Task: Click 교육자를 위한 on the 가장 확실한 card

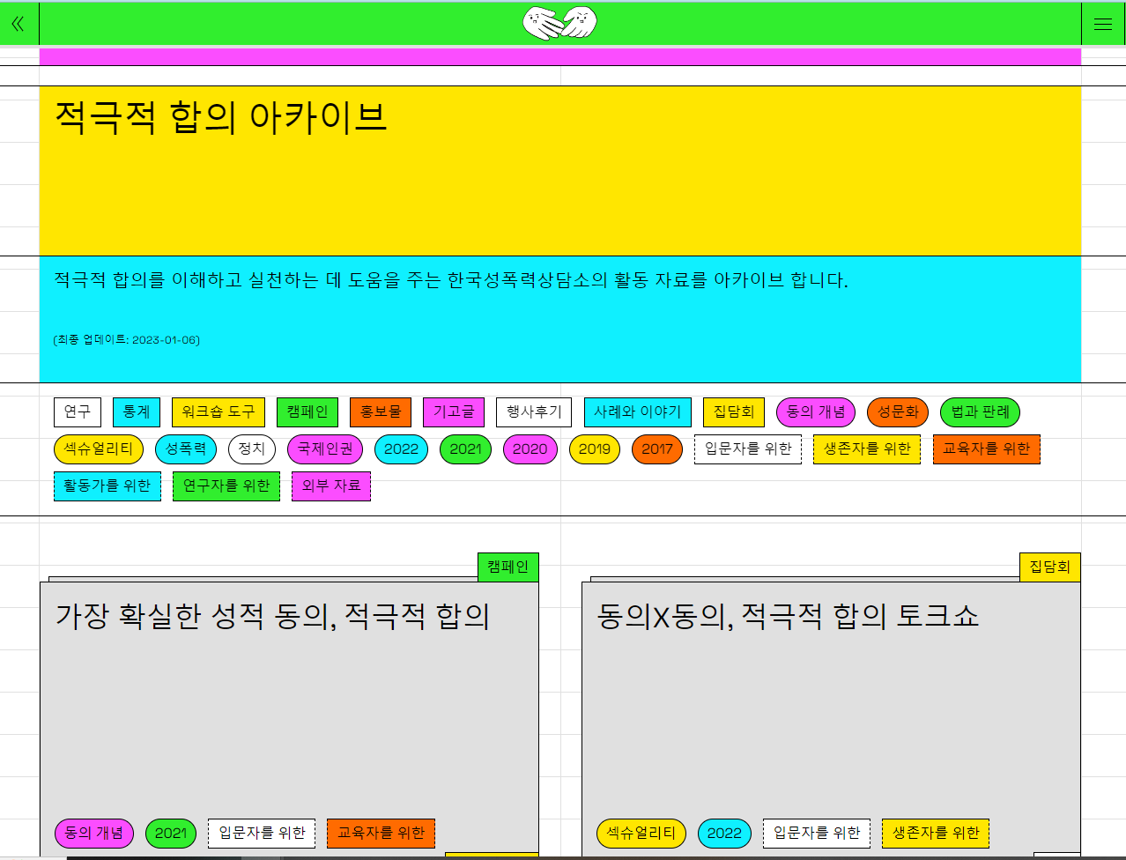Action: pyautogui.click(x=382, y=834)
